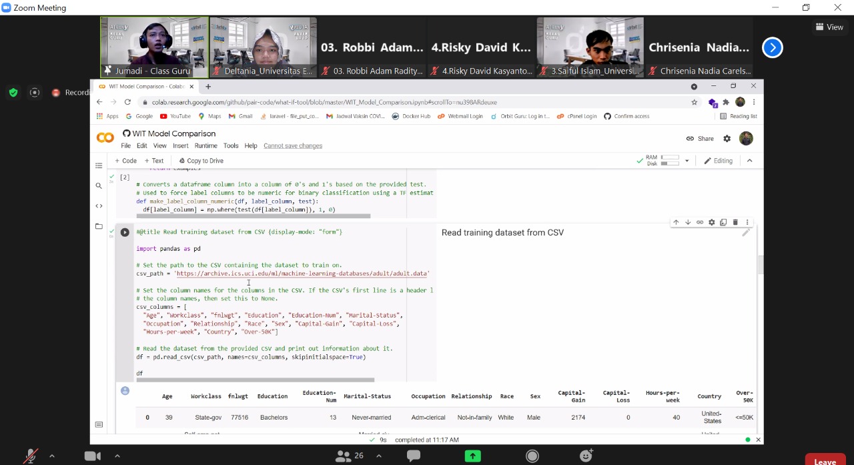Open Colab code snippets sidebar
Image resolution: width=854 pixels, height=465 pixels.
[99, 205]
